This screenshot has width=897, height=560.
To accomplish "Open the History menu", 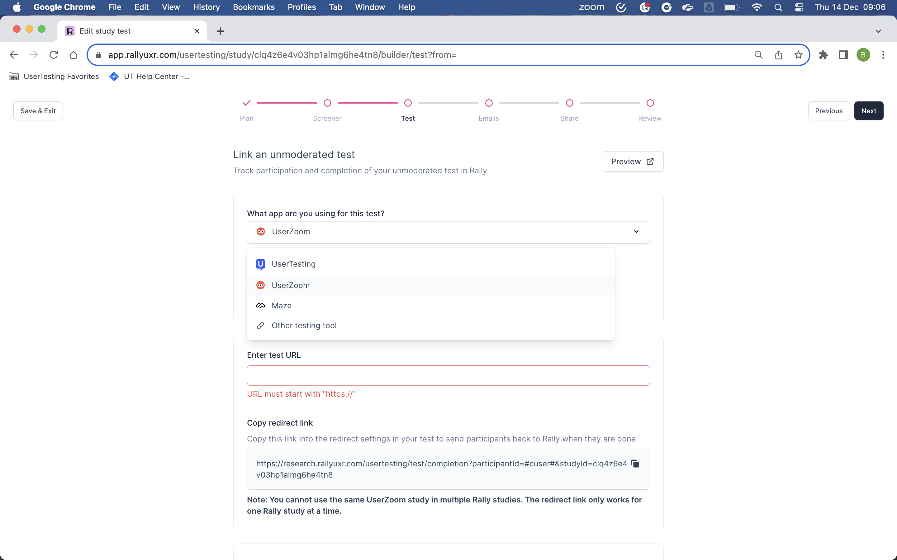I will pyautogui.click(x=206, y=7).
